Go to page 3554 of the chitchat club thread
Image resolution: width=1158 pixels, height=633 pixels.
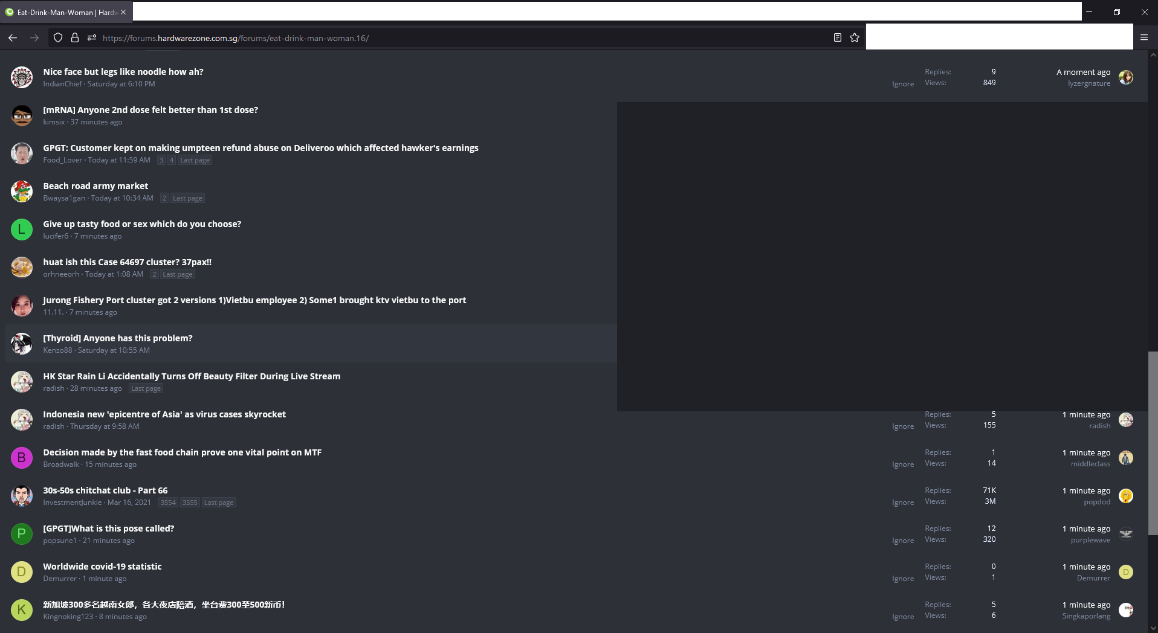pyautogui.click(x=168, y=503)
